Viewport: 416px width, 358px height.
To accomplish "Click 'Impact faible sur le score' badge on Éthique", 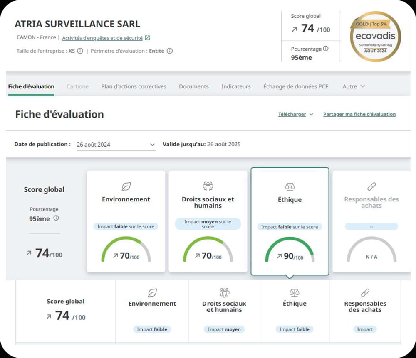I will pos(290,227).
